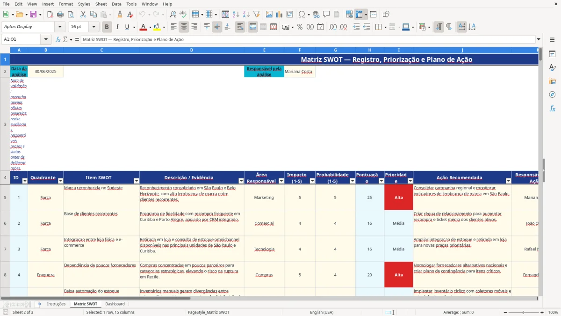Insert a hyperlink
Image resolution: width=561 pixels, height=316 pixels.
coord(316,15)
